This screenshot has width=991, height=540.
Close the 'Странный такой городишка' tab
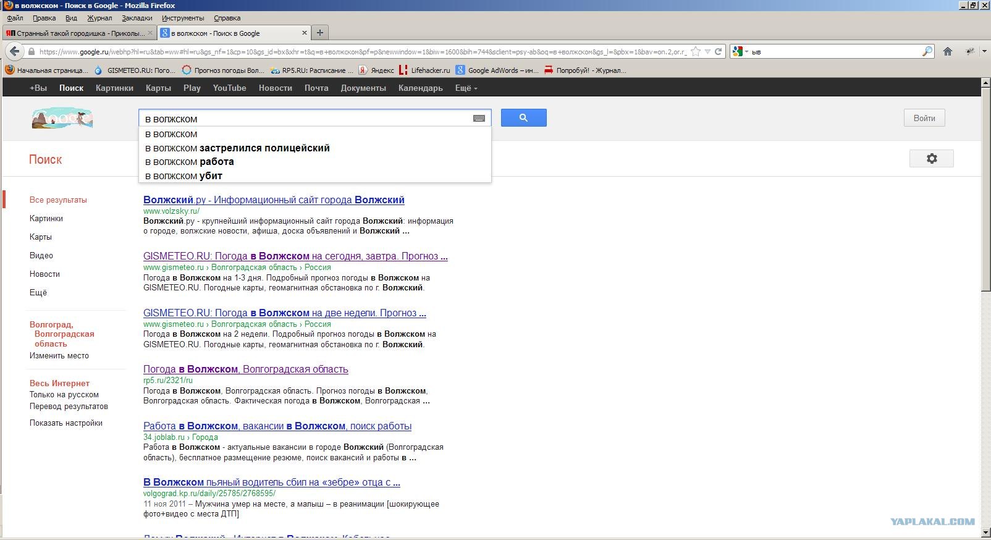click(150, 33)
